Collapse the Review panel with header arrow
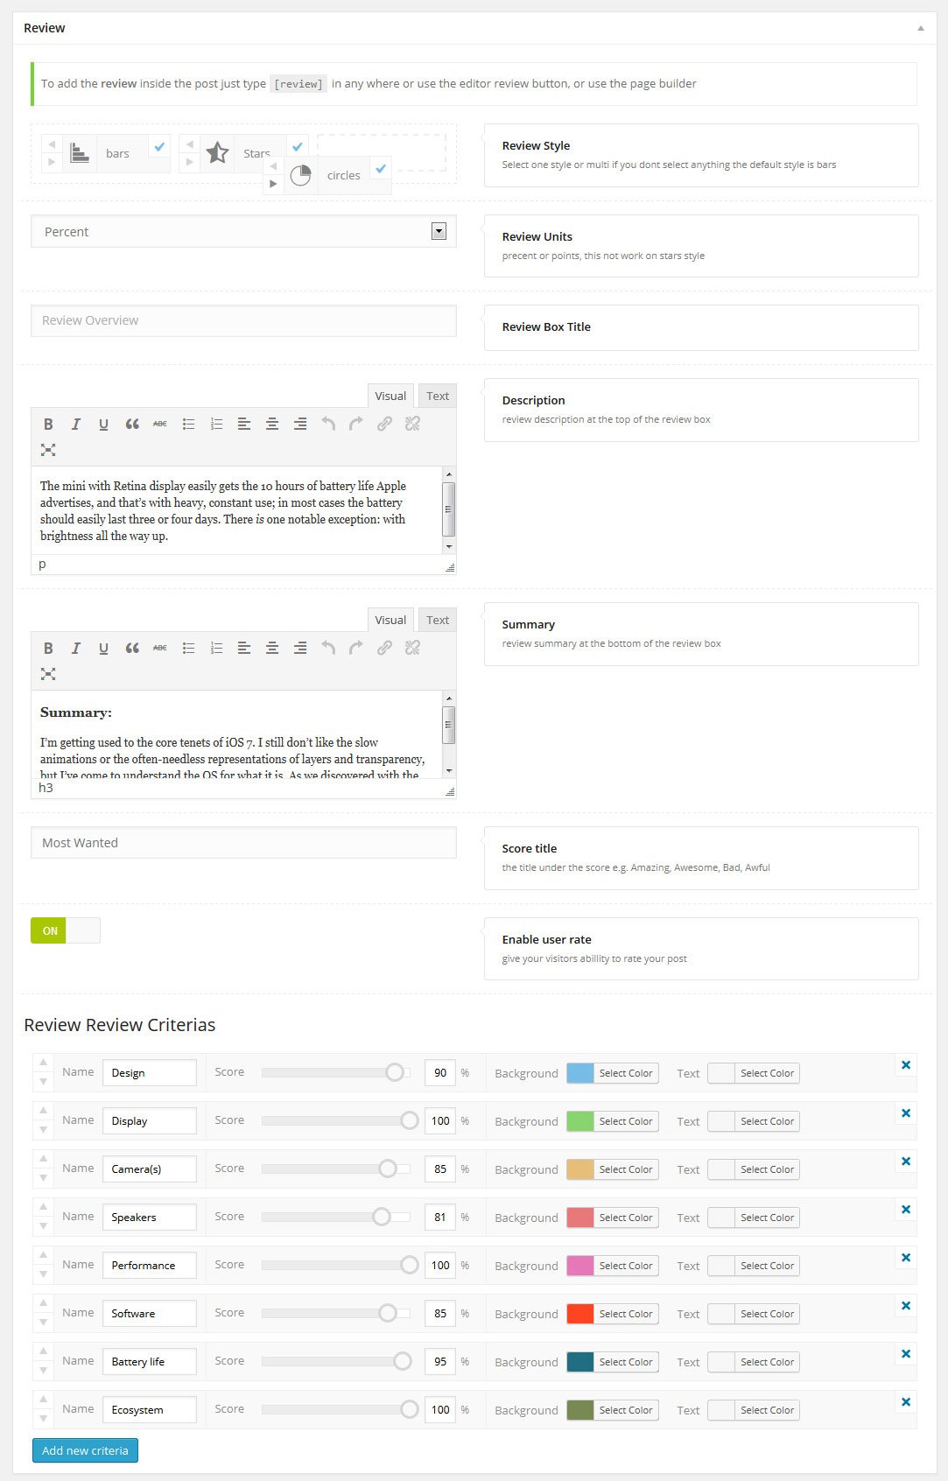Viewport: 948px width, 1481px height. click(920, 28)
